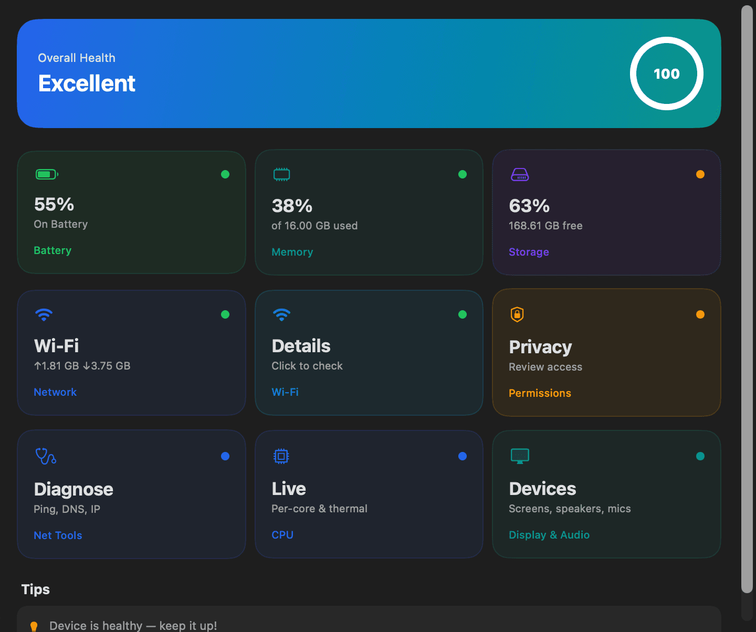The height and width of the screenshot is (632, 756).
Task: Click blue status dot on Diagnose card
Action: (225, 456)
